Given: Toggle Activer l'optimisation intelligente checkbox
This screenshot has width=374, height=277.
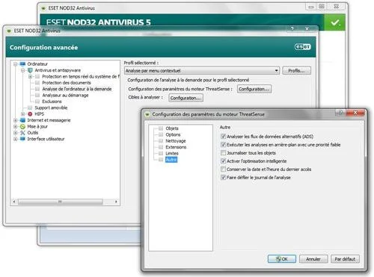Looking at the screenshot, I should coord(224,161).
